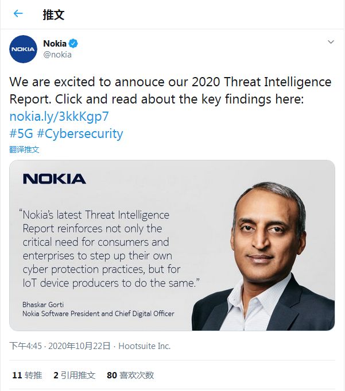The height and width of the screenshot is (391, 345).
Task: View the 80 喜欢次数 likes list
Action: point(130,375)
